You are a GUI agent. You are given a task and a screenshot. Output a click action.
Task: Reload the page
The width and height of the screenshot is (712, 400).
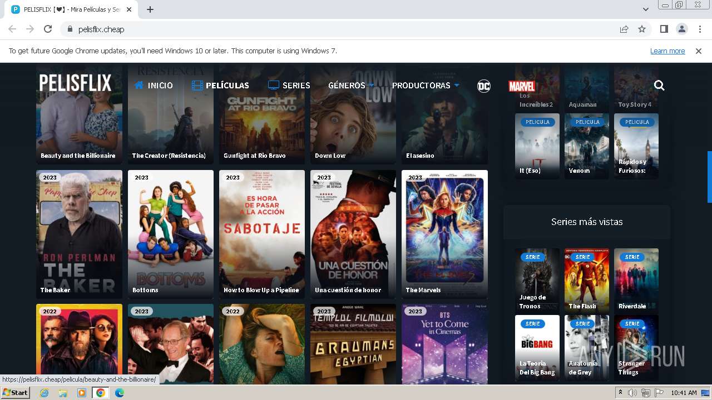point(48,29)
